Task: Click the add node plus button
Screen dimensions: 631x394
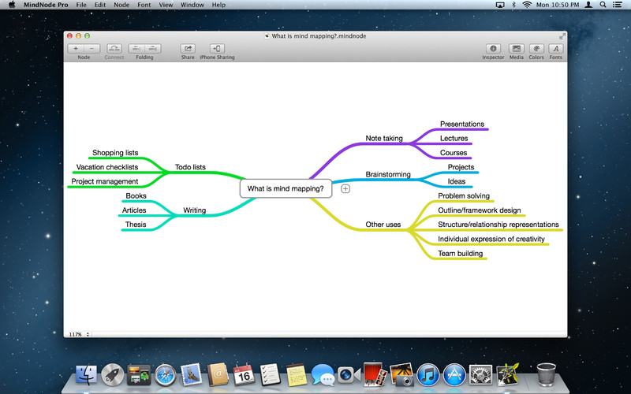Action: (76, 48)
